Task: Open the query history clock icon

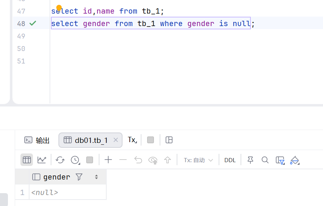Action: click(x=75, y=160)
